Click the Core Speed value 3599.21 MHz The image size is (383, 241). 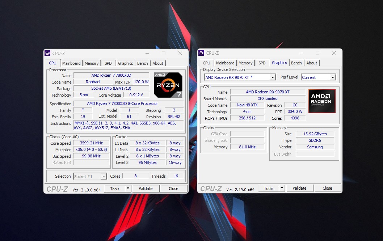click(91, 143)
